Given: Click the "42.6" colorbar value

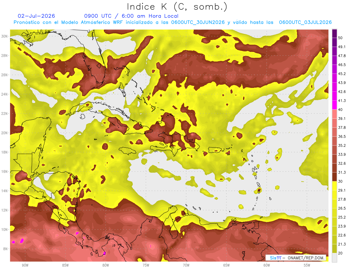Looking at the screenshot, I should [342, 92].
